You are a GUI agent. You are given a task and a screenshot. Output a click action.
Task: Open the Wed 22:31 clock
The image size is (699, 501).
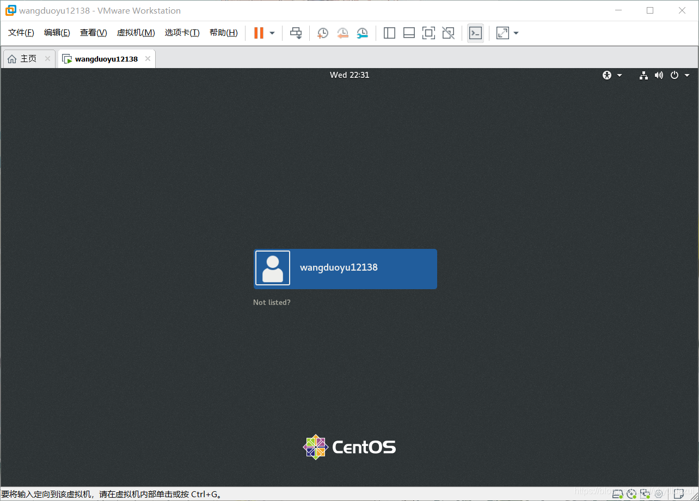click(x=349, y=75)
